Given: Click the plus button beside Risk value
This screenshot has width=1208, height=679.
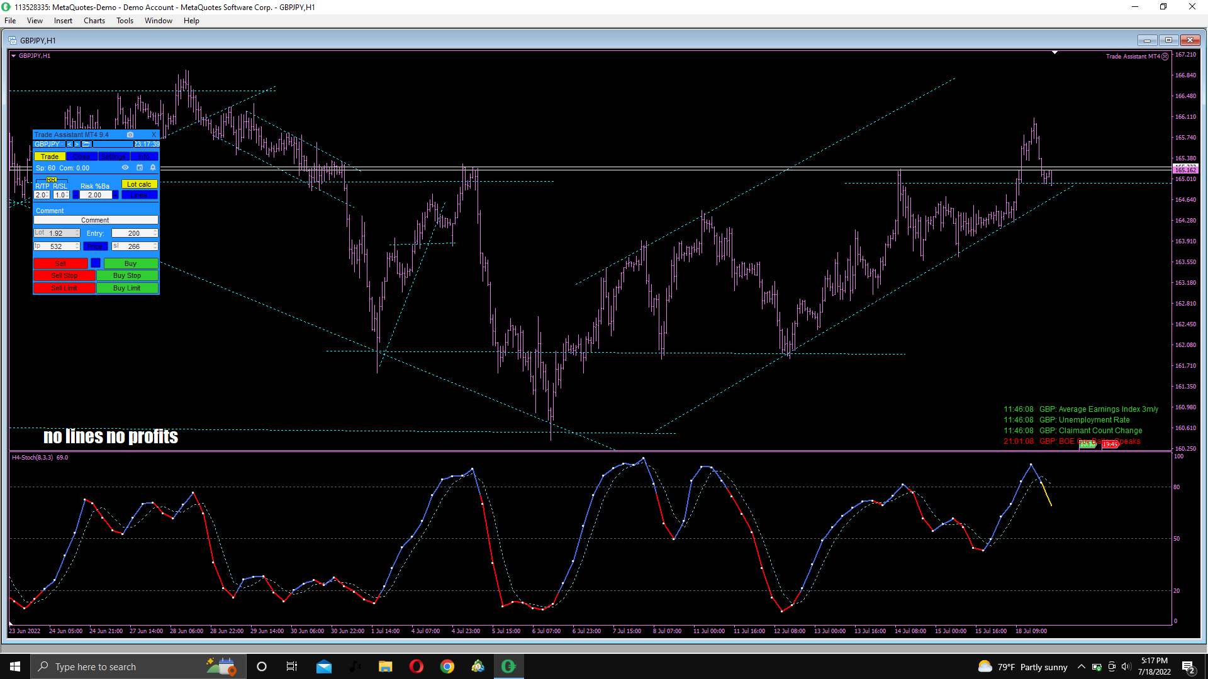Looking at the screenshot, I should pyautogui.click(x=116, y=195).
